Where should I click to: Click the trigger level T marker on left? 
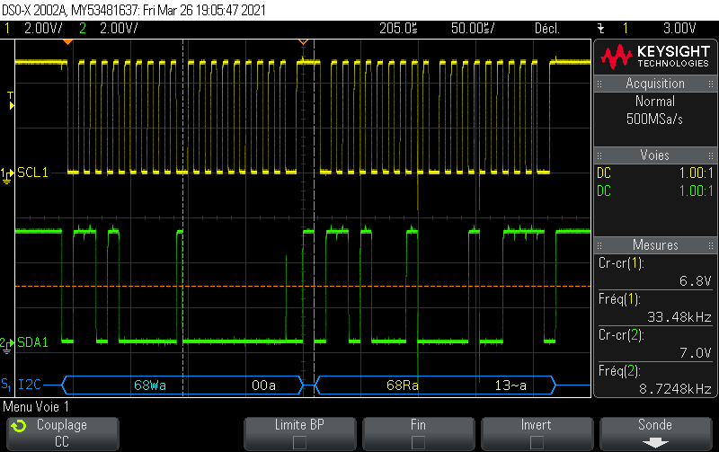tap(11, 100)
